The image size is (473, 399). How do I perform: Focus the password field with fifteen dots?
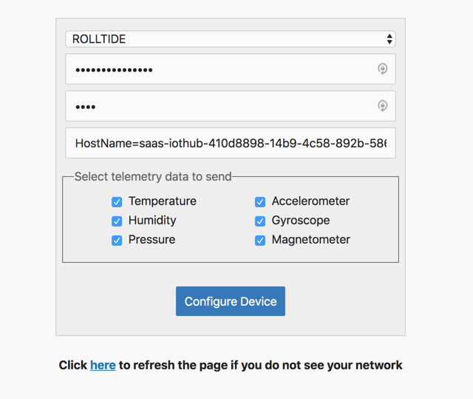[x=231, y=69]
